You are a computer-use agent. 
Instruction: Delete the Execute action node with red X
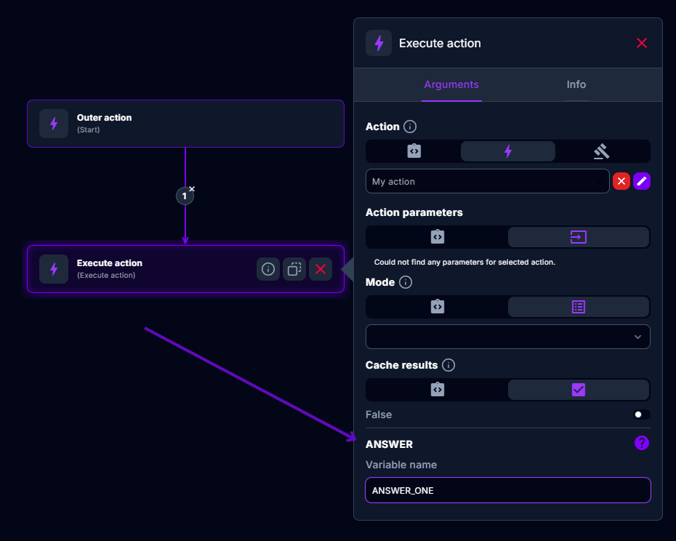(x=321, y=269)
